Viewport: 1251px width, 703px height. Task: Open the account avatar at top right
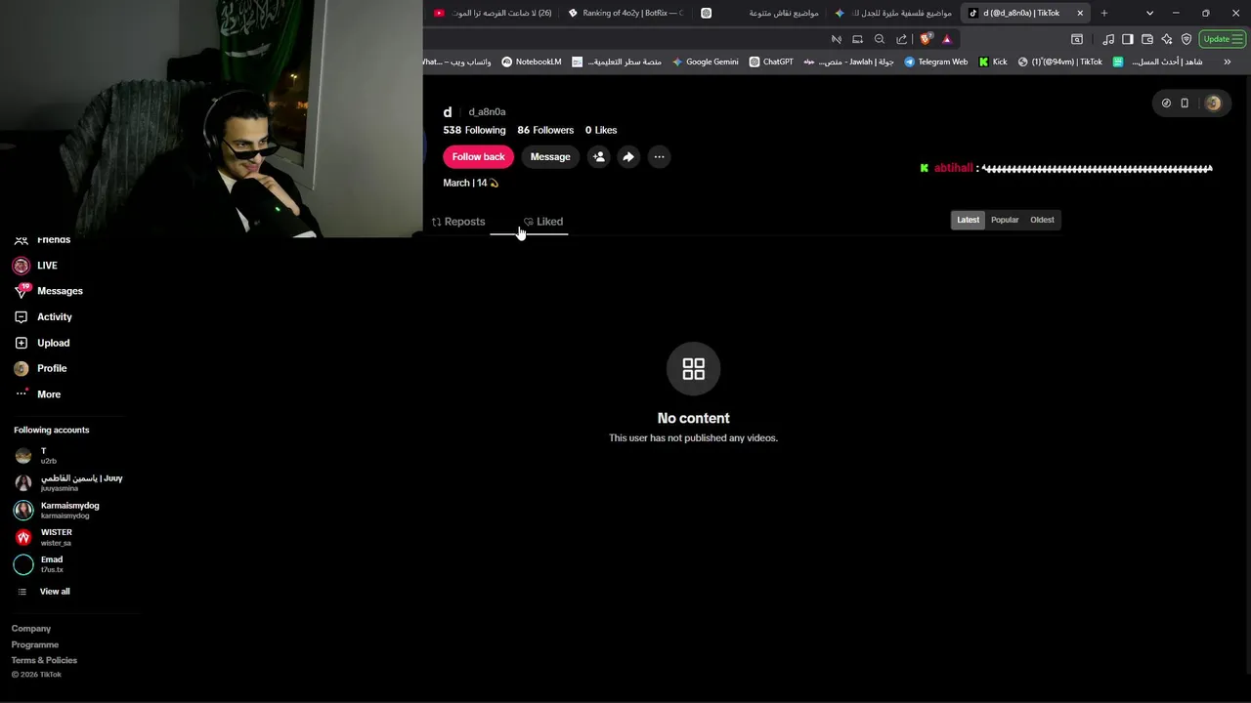click(1213, 103)
